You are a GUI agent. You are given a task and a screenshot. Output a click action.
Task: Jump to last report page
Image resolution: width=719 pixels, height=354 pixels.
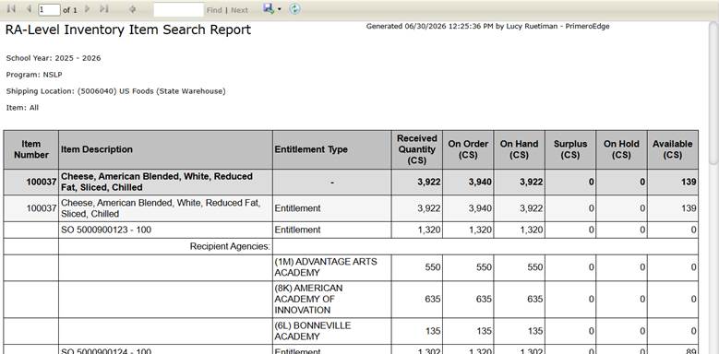pyautogui.click(x=104, y=9)
